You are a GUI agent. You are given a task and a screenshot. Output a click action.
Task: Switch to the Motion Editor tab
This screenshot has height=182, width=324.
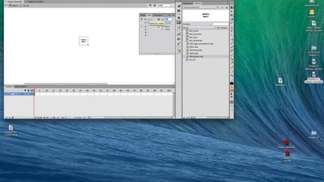pos(21,86)
